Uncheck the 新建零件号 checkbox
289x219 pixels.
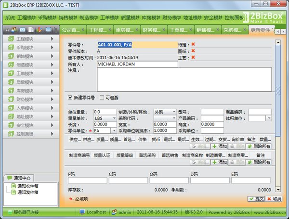click(x=71, y=97)
